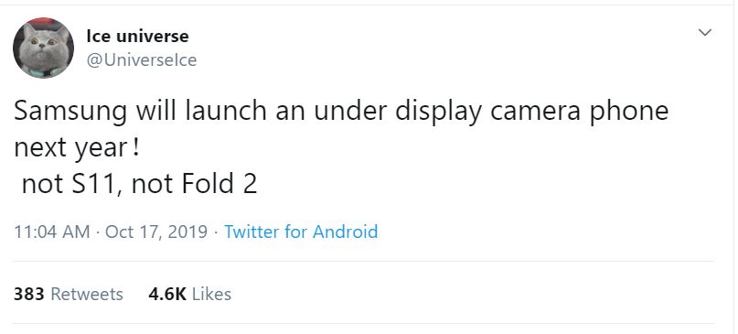Open the Ice universe display name
Screen dimensions: 738x334
(137, 37)
